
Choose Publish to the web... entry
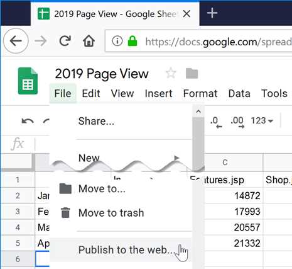[121, 250]
